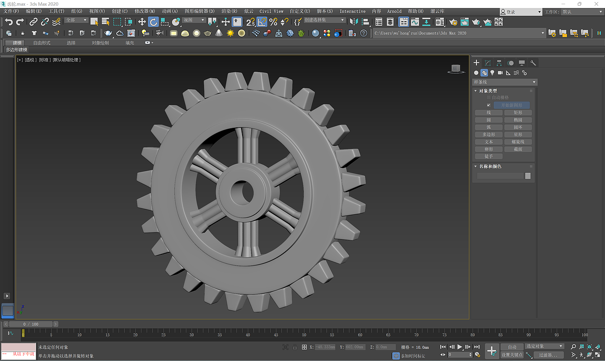This screenshot has height=361, width=605.
Task: Open the Mirror tool
Action: (x=354, y=22)
